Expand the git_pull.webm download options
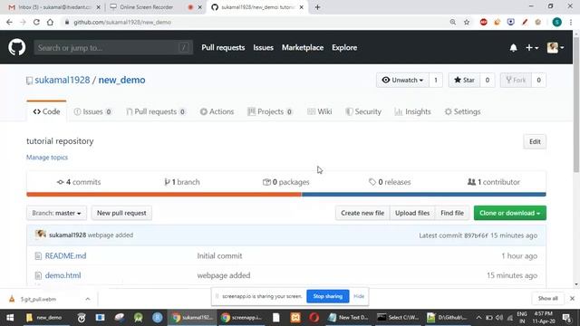Image resolution: width=580 pixels, height=326 pixels. pos(88,299)
